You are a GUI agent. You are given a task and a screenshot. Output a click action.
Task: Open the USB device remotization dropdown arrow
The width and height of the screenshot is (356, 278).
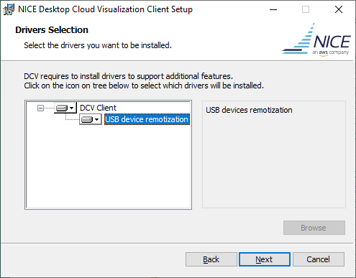click(97, 119)
